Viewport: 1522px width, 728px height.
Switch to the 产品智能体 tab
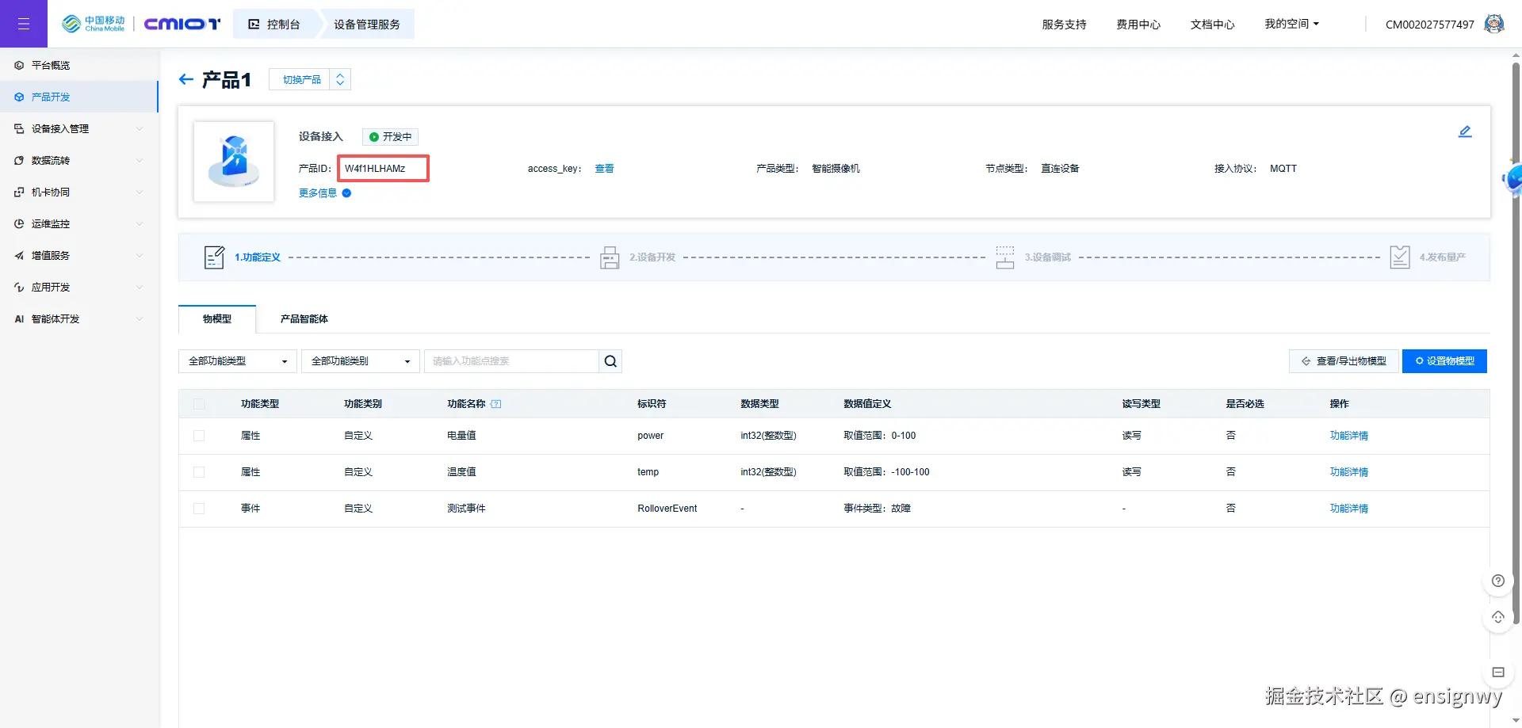pyautogui.click(x=304, y=319)
